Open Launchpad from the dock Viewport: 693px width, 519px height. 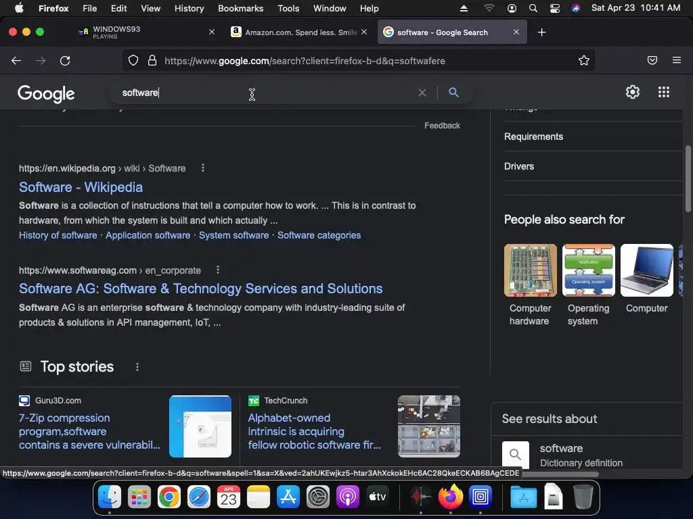point(139,497)
